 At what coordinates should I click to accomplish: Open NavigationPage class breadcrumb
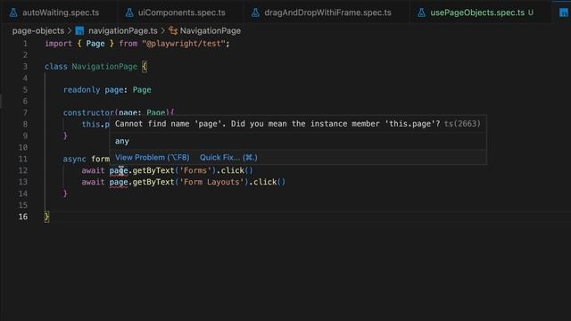click(x=211, y=31)
